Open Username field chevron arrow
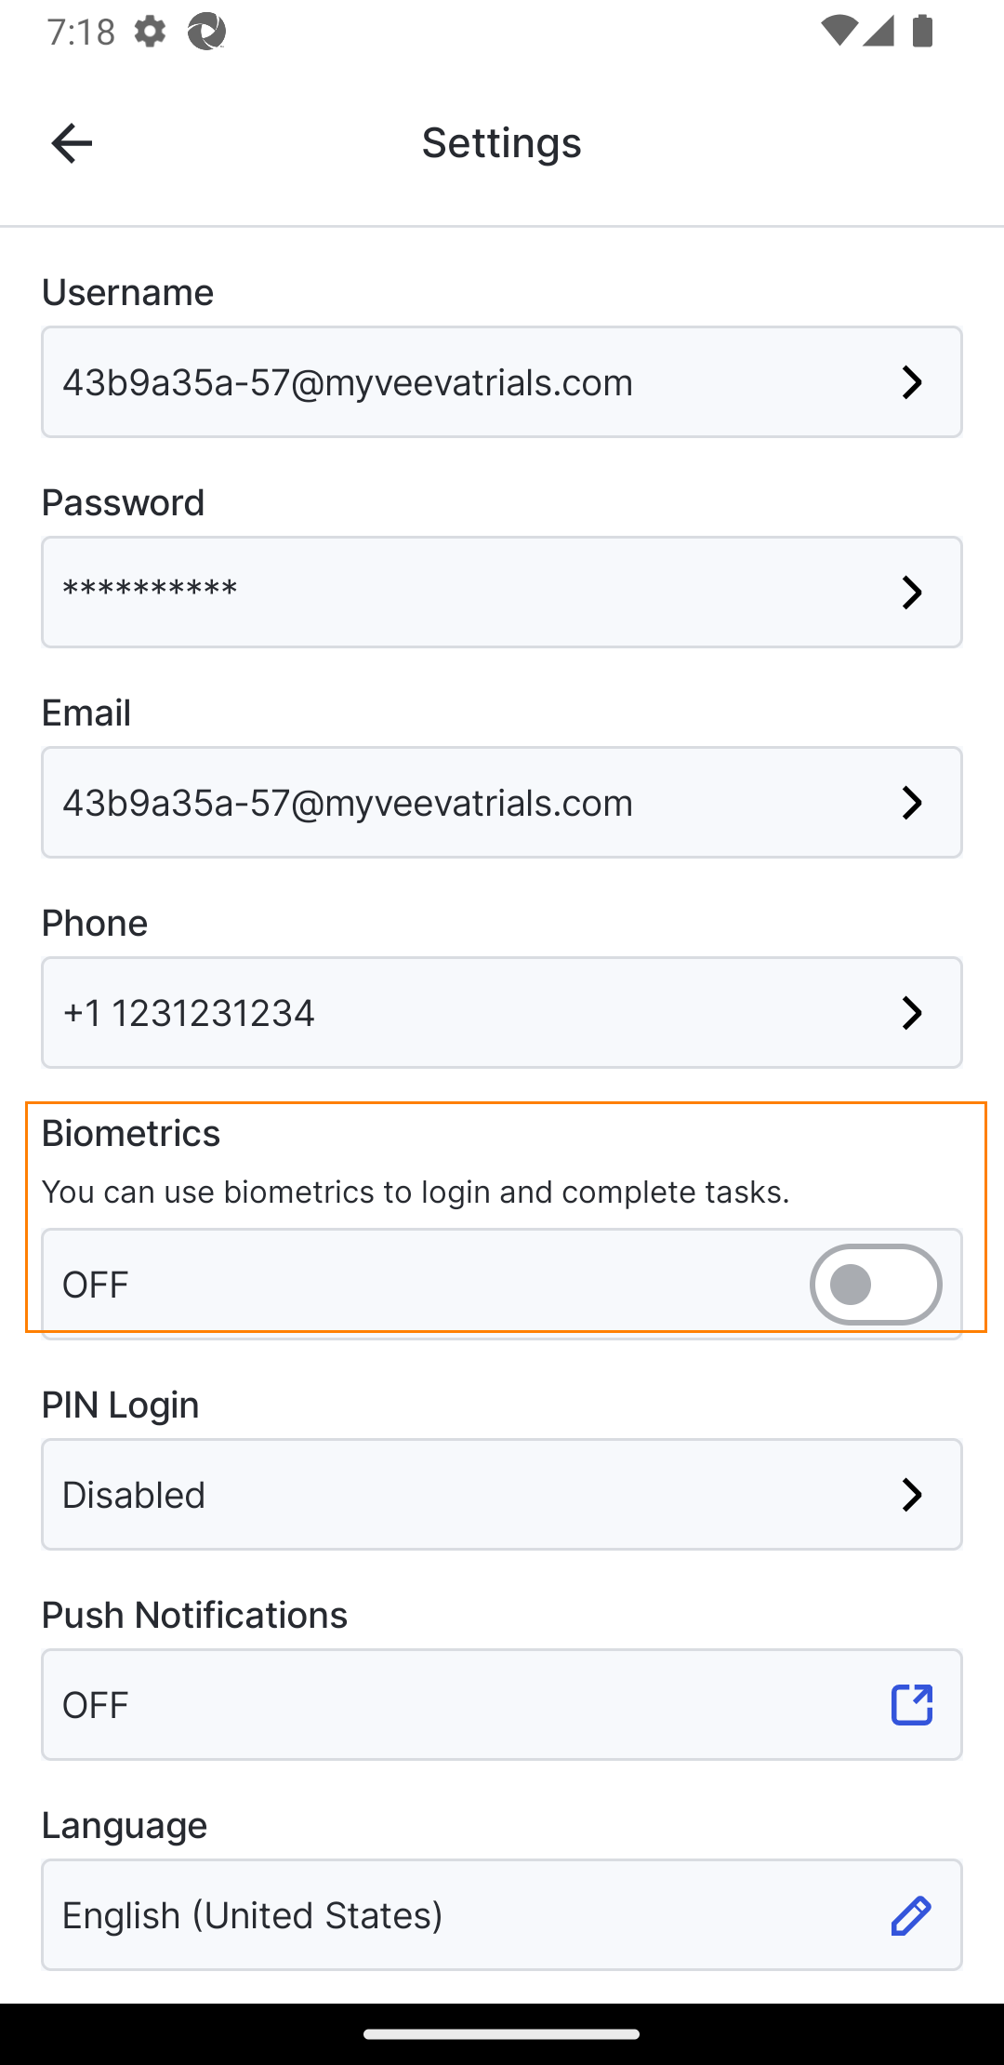Viewport: 1004px width, 2065px height. pyautogui.click(x=912, y=382)
